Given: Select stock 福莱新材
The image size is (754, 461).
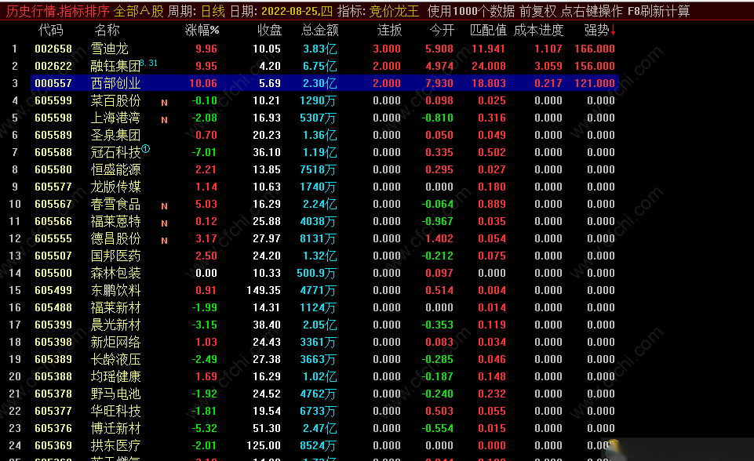Looking at the screenshot, I should pos(115,307).
